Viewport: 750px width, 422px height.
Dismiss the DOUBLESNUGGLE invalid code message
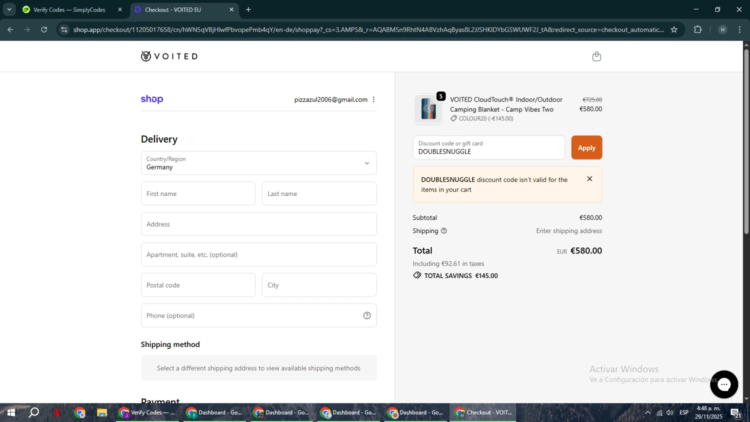tap(589, 179)
